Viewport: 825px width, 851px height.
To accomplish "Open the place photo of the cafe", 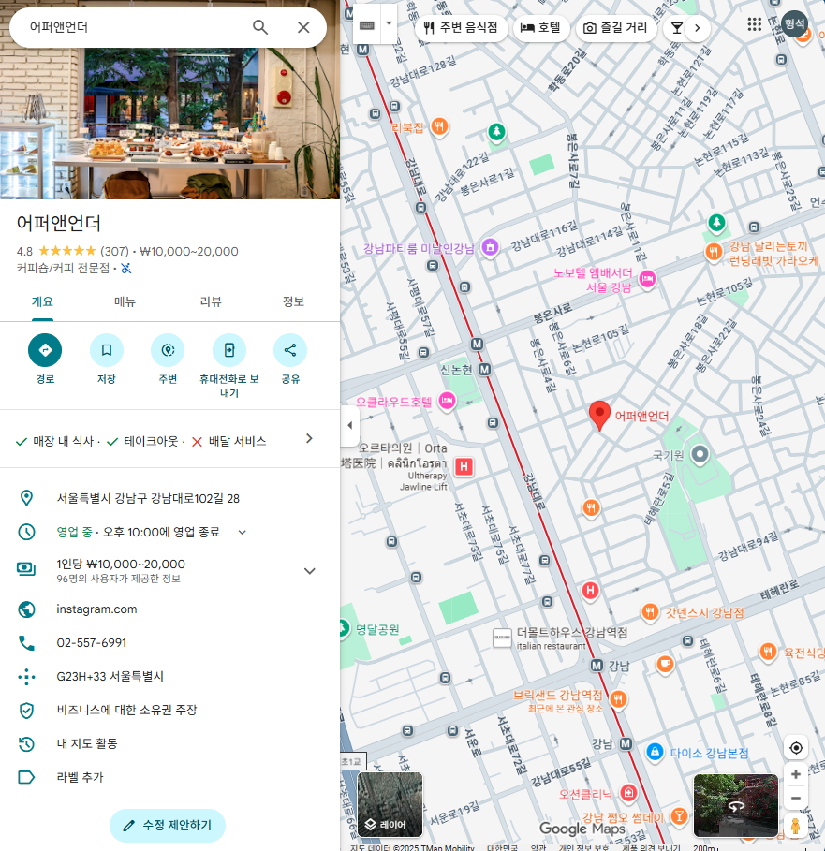I will click(x=169, y=124).
